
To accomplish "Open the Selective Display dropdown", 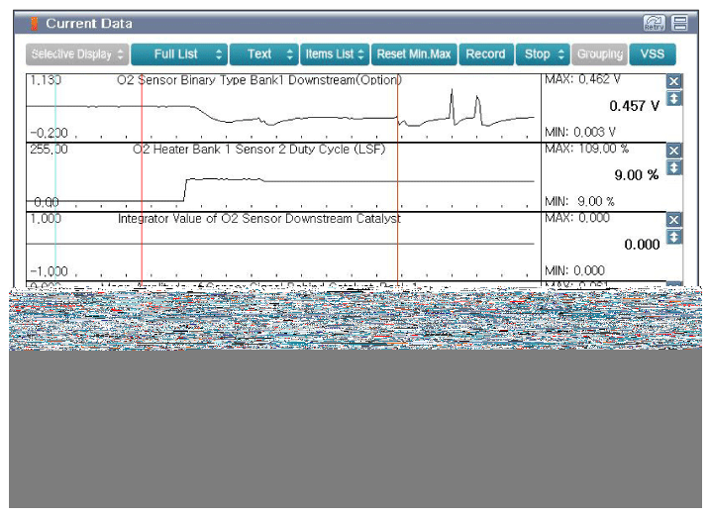I will (76, 54).
